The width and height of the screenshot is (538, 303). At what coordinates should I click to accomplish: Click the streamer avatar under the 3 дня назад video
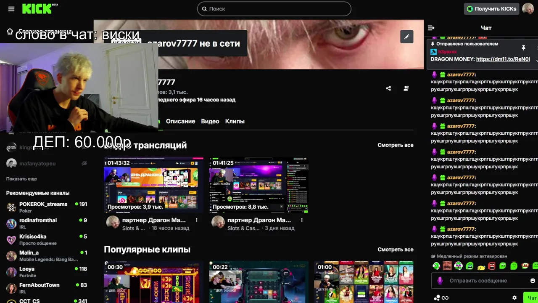(x=218, y=222)
